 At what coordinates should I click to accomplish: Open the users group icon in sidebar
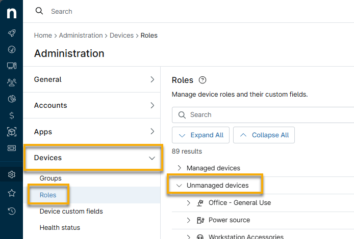[x=12, y=82]
